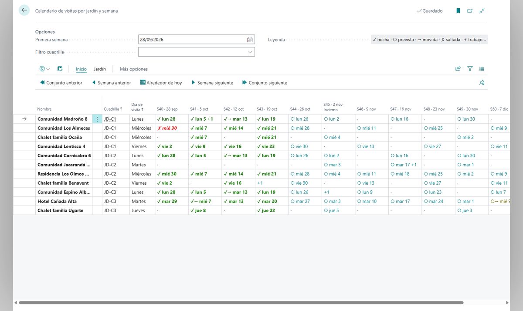Click the pin action bar icon
Screen dimensions: 523x311
pyautogui.click(x=482, y=83)
